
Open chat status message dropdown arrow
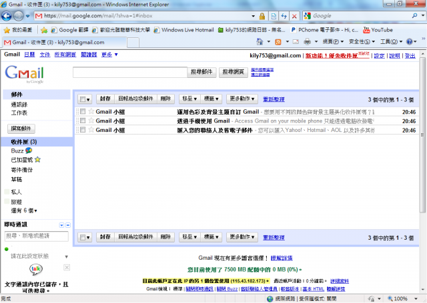coord(67,257)
